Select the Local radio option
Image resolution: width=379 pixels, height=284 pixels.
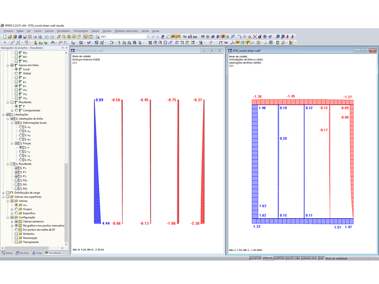point(16,69)
